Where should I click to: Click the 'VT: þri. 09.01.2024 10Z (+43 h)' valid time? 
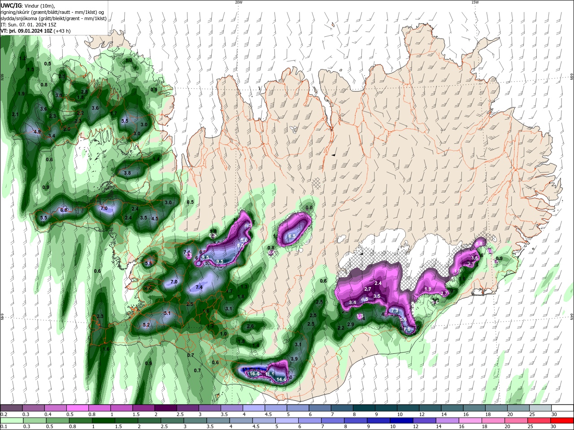pos(35,31)
